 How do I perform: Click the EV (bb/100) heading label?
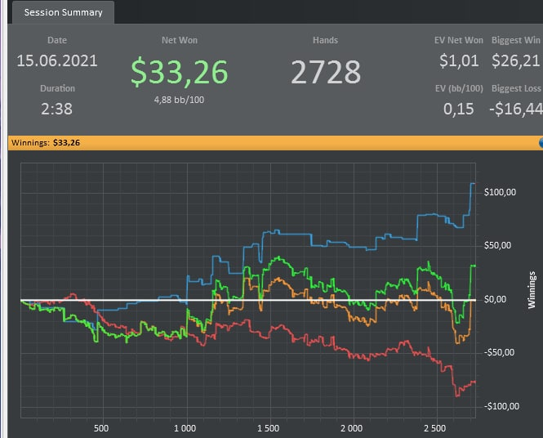(x=459, y=88)
